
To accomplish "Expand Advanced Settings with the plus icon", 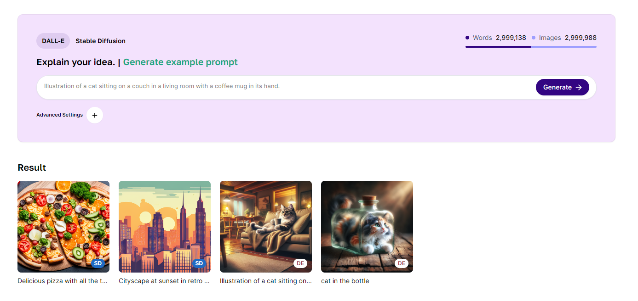I will pyautogui.click(x=95, y=115).
